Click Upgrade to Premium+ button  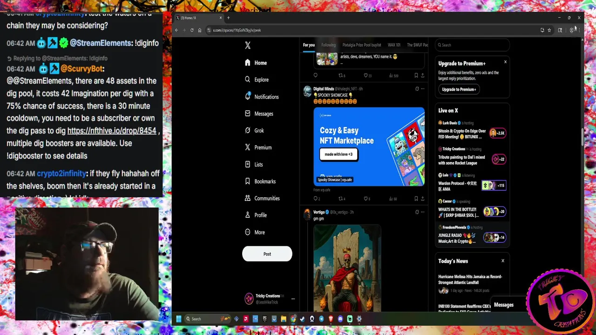point(459,89)
